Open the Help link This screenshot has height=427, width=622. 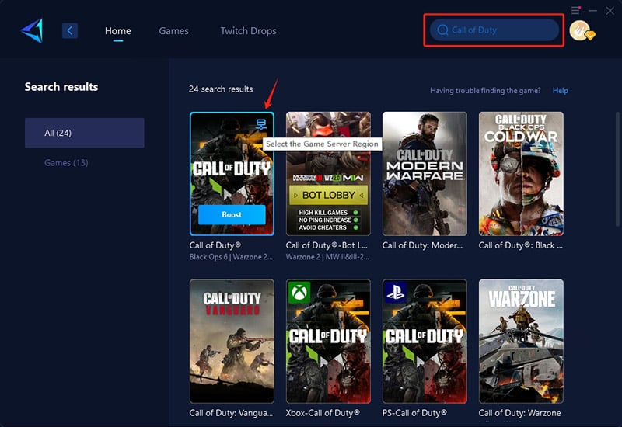point(560,91)
